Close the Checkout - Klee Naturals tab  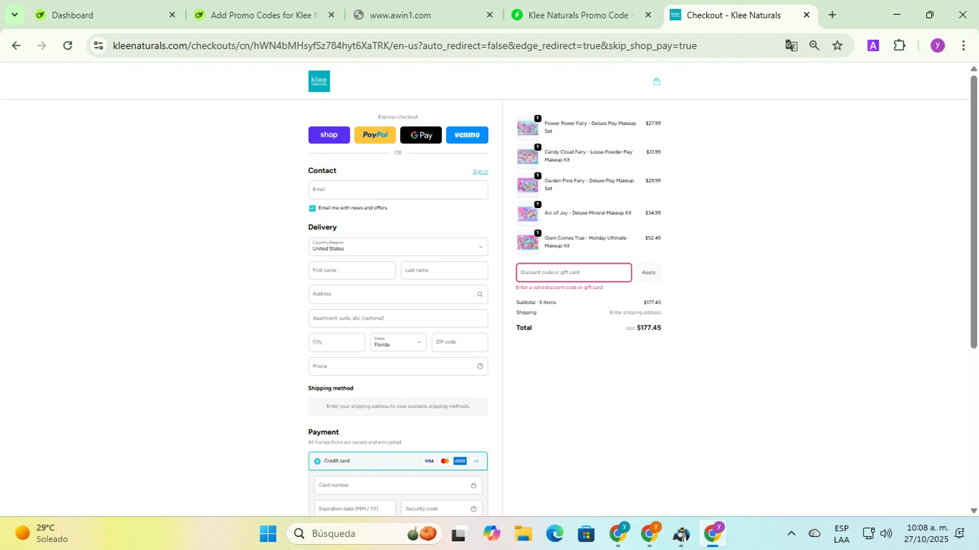(x=806, y=14)
